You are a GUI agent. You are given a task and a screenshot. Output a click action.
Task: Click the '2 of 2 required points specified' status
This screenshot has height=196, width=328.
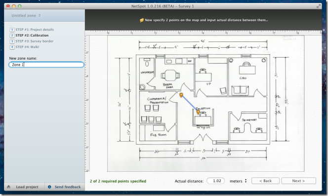118,181
